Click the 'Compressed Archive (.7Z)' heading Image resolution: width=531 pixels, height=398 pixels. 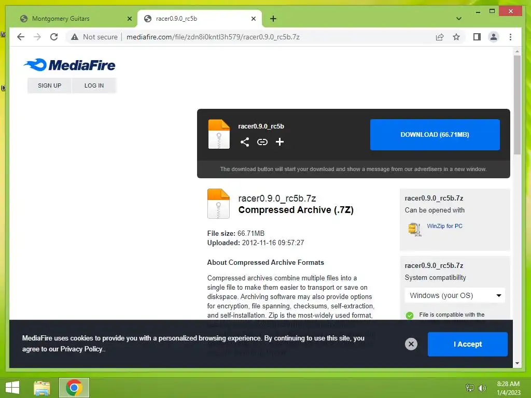point(296,210)
